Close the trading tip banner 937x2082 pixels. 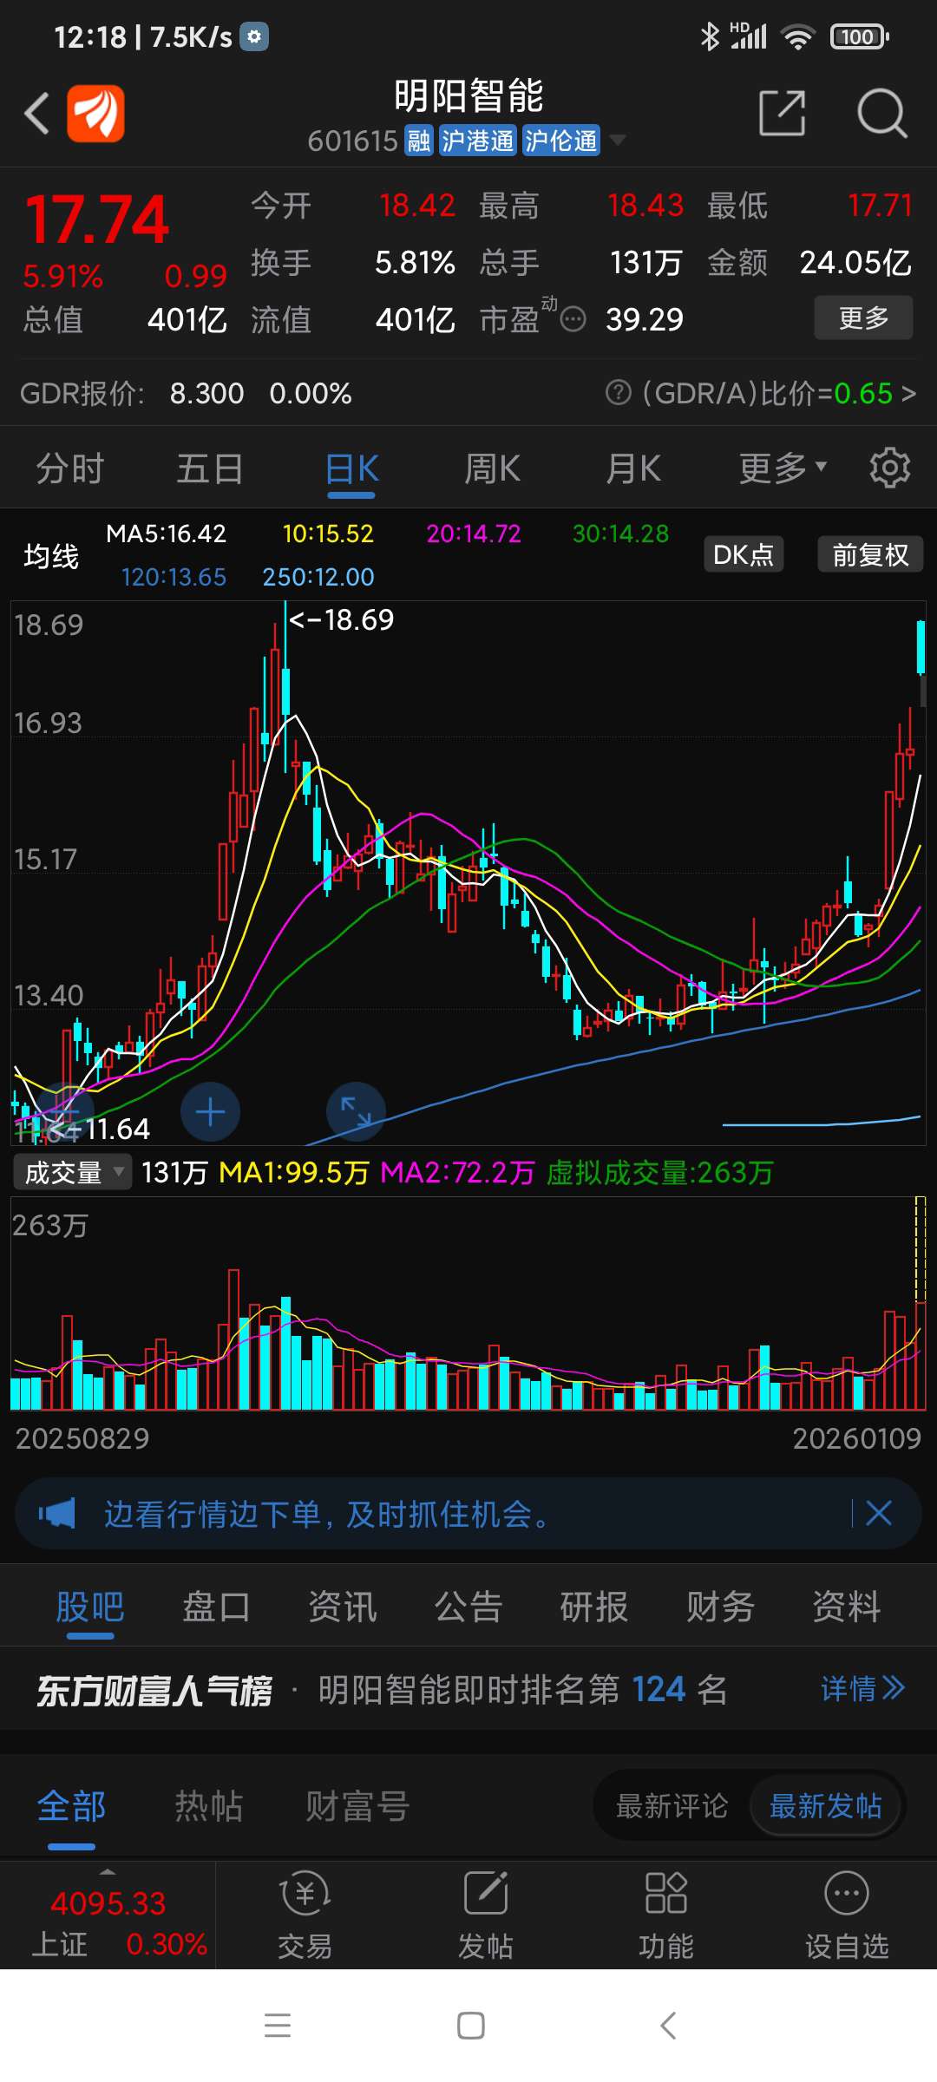click(879, 1514)
